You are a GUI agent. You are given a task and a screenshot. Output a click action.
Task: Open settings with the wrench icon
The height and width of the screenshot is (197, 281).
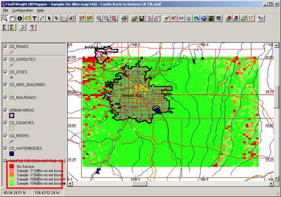[22, 27]
